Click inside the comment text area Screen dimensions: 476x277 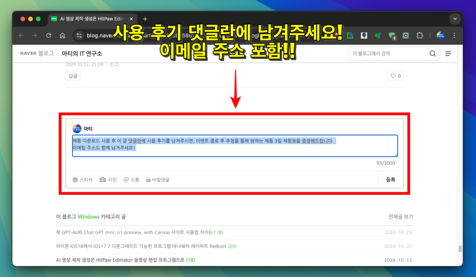pos(235,146)
